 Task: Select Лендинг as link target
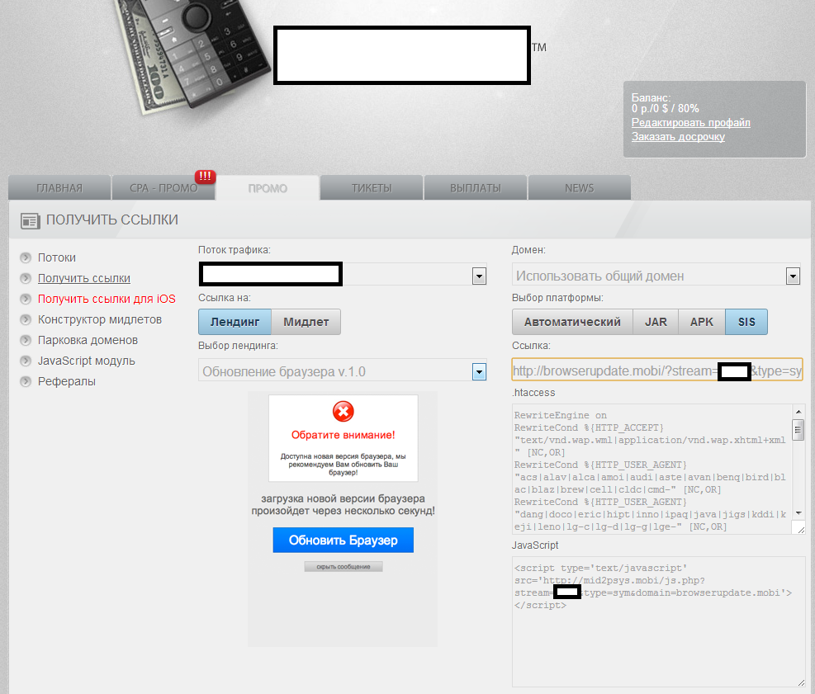pos(235,322)
